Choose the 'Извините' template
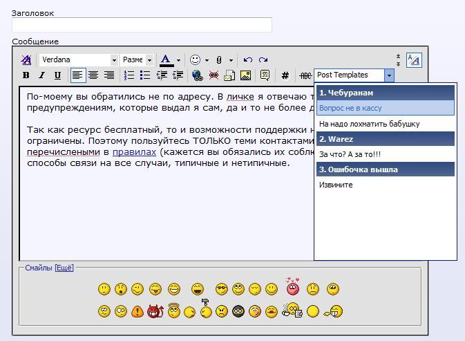 [336, 185]
